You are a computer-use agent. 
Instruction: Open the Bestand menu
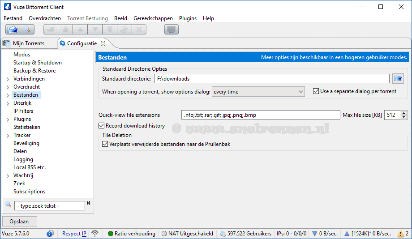(x=13, y=18)
